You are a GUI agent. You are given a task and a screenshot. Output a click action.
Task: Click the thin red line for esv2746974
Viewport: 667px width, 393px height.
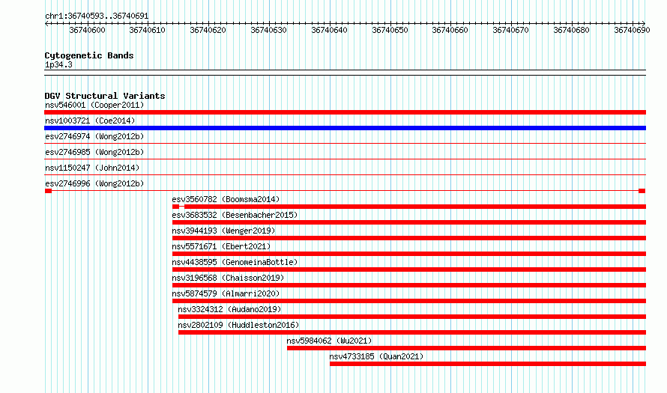tap(345, 144)
